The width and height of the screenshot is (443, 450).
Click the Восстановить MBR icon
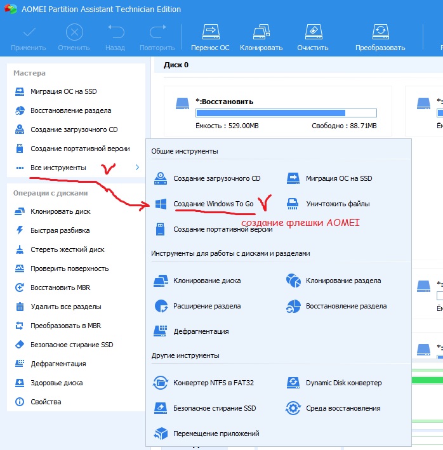[x=20, y=288]
